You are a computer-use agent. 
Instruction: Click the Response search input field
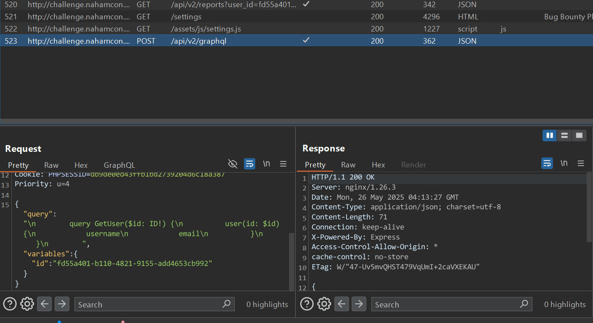446,305
